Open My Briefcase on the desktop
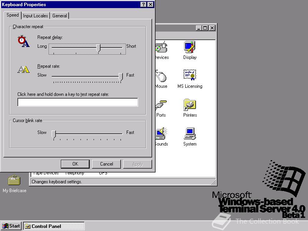 click(14, 181)
